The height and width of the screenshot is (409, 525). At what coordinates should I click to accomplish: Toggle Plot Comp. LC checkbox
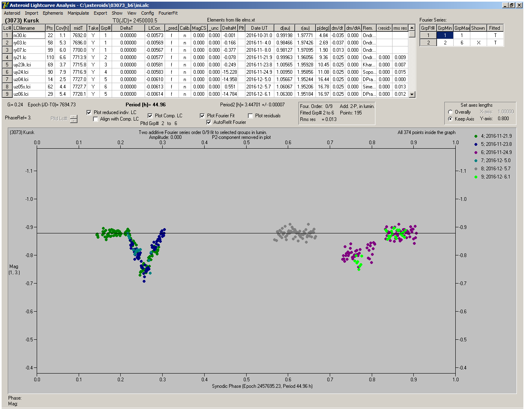tap(150, 116)
